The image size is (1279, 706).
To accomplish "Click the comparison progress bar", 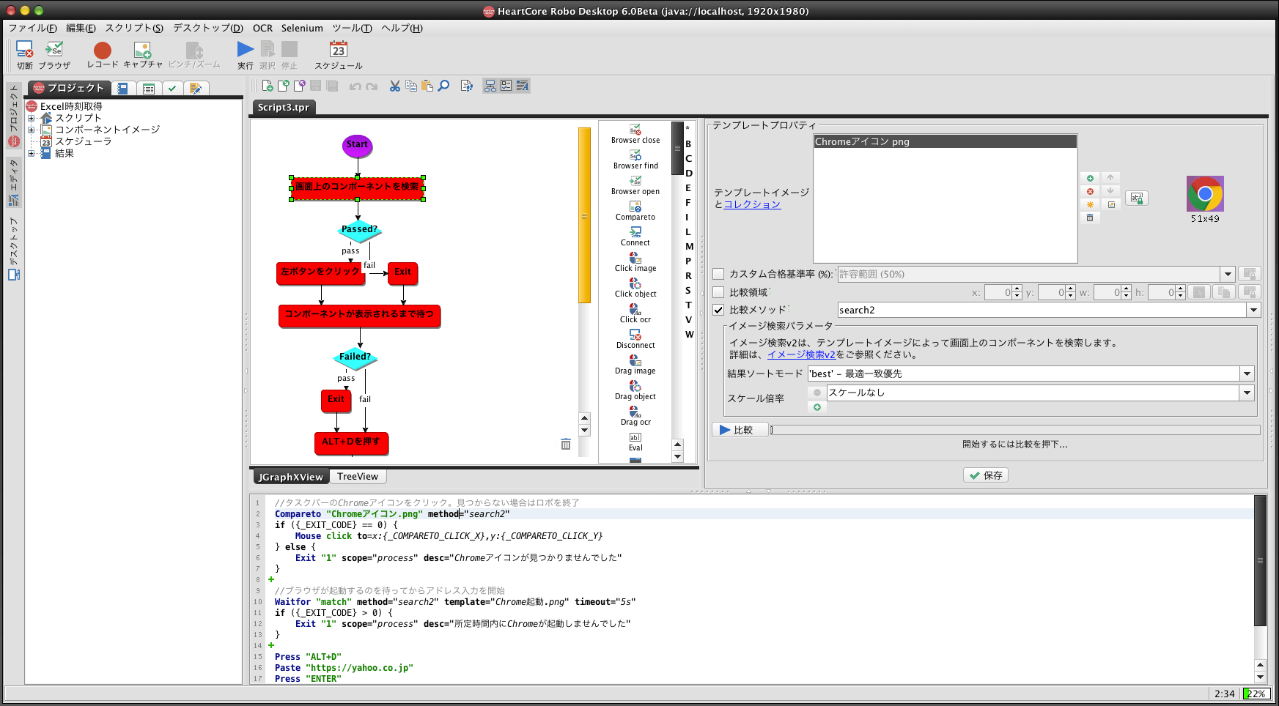I will point(1015,430).
